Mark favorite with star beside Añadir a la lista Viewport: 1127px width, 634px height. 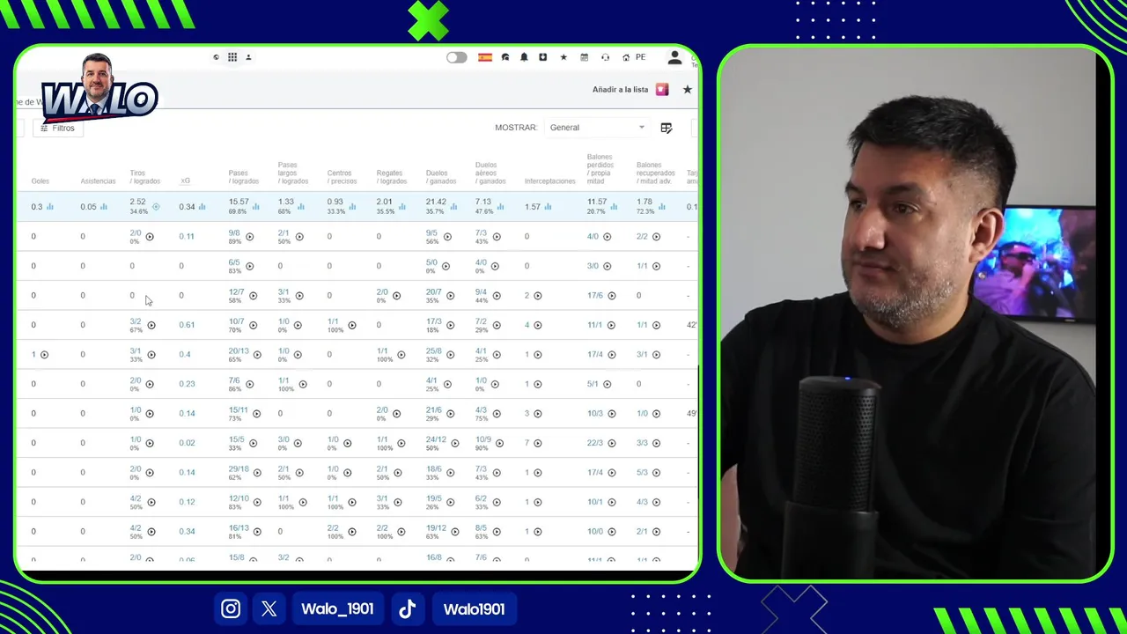click(688, 90)
